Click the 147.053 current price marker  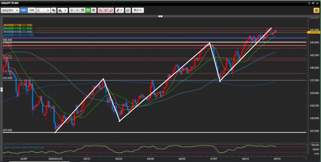[314, 32]
